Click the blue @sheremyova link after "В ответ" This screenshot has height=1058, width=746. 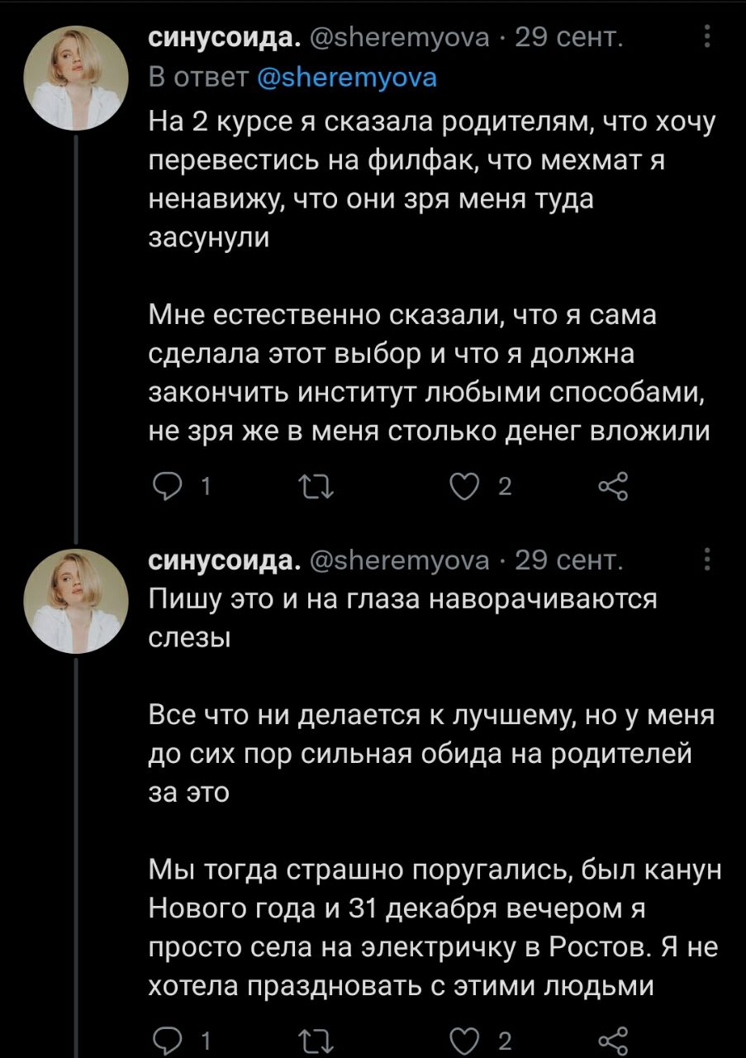tap(347, 79)
